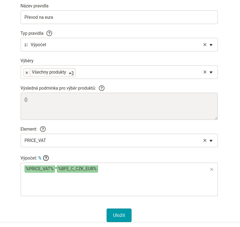Click the Uložit button
This screenshot has width=240, height=227.
119,215
